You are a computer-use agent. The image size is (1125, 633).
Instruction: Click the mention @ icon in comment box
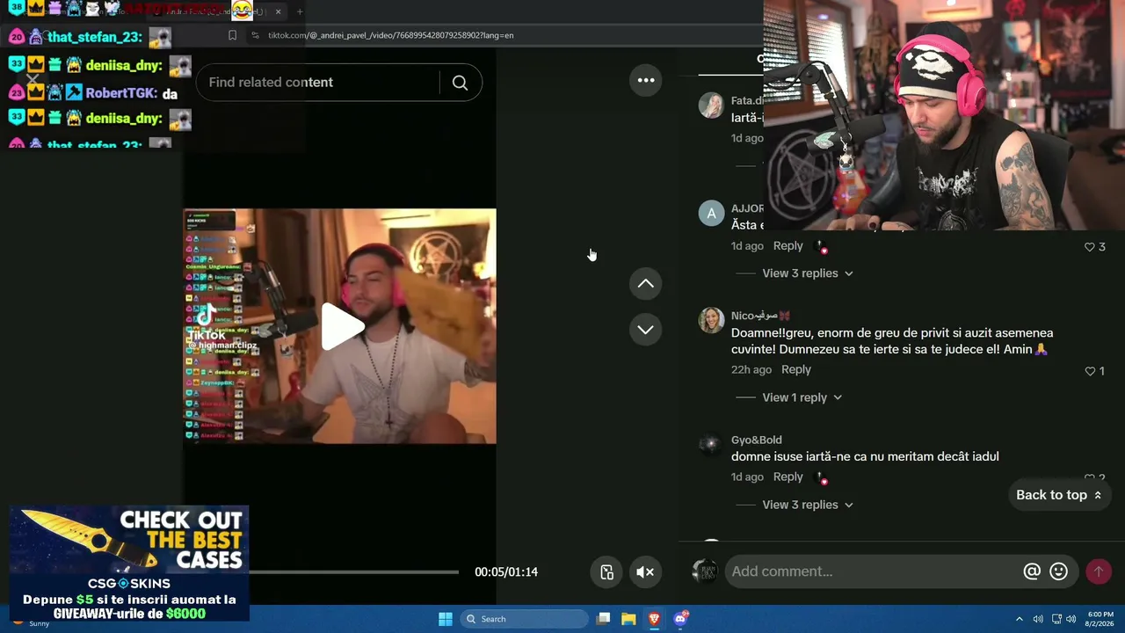pyautogui.click(x=1032, y=571)
